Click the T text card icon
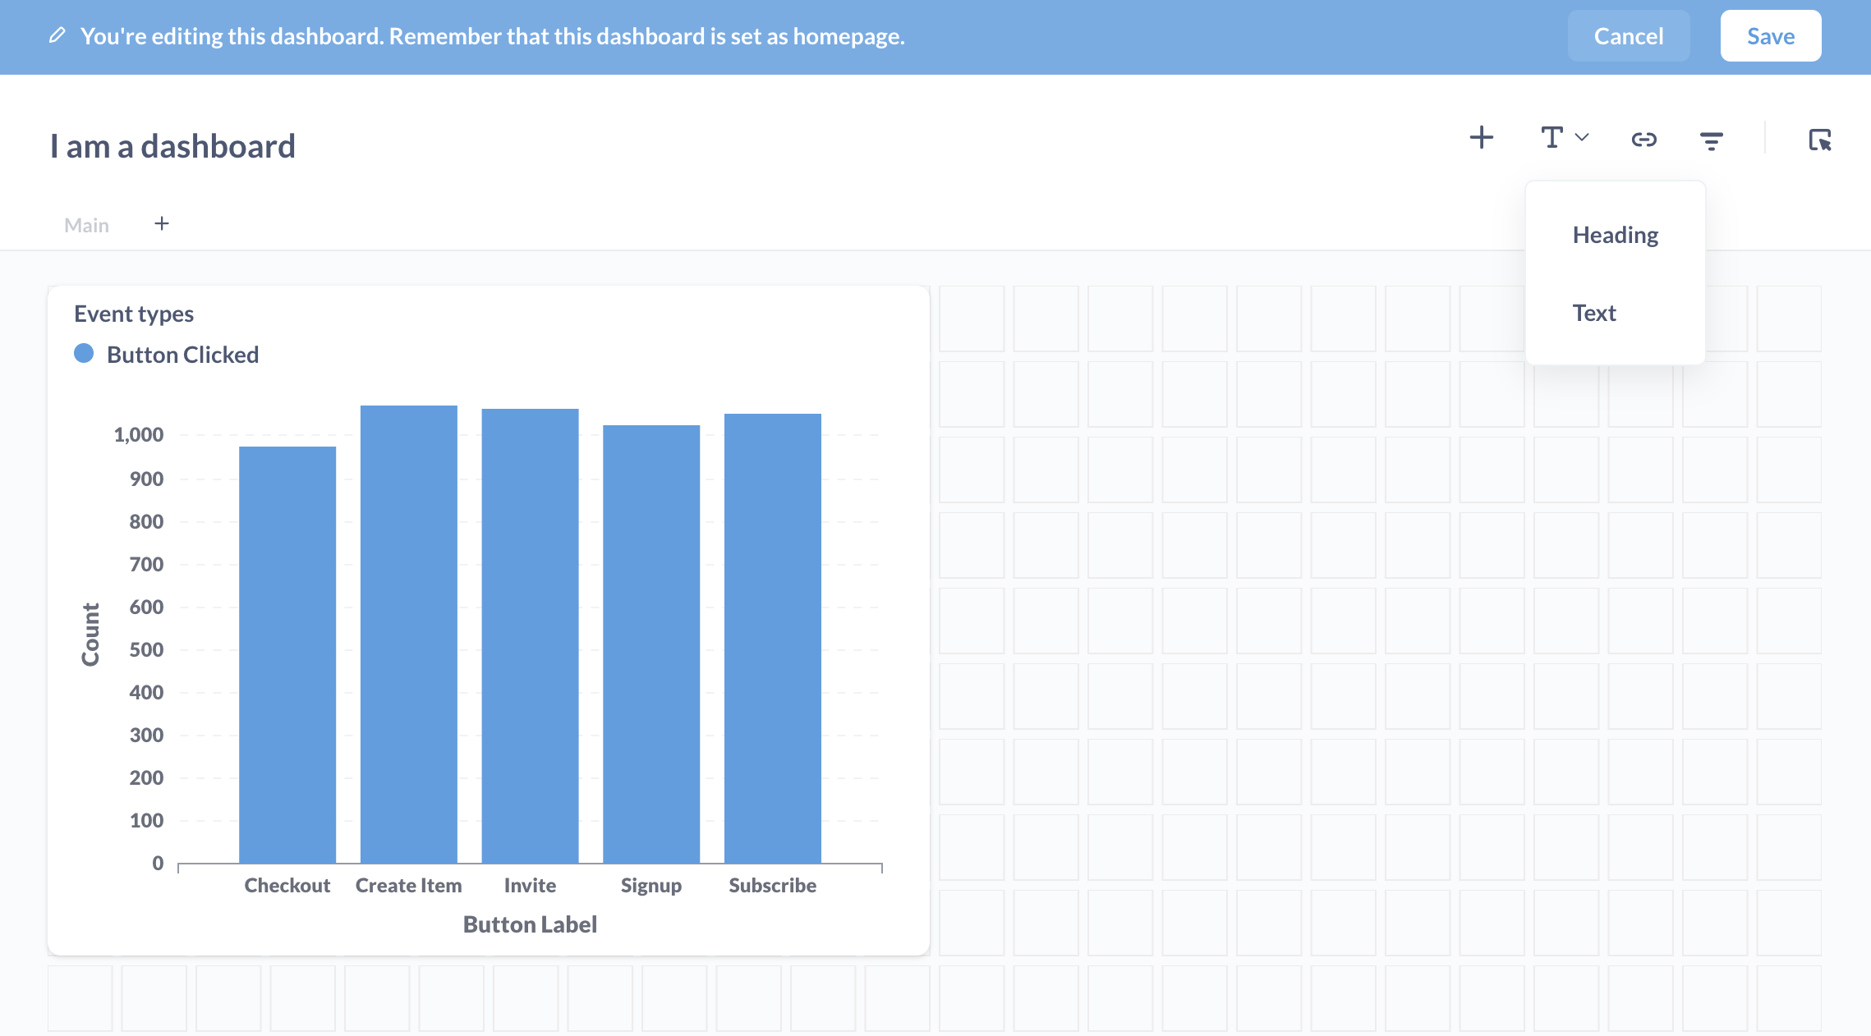Image resolution: width=1871 pixels, height=1036 pixels. click(x=1552, y=138)
